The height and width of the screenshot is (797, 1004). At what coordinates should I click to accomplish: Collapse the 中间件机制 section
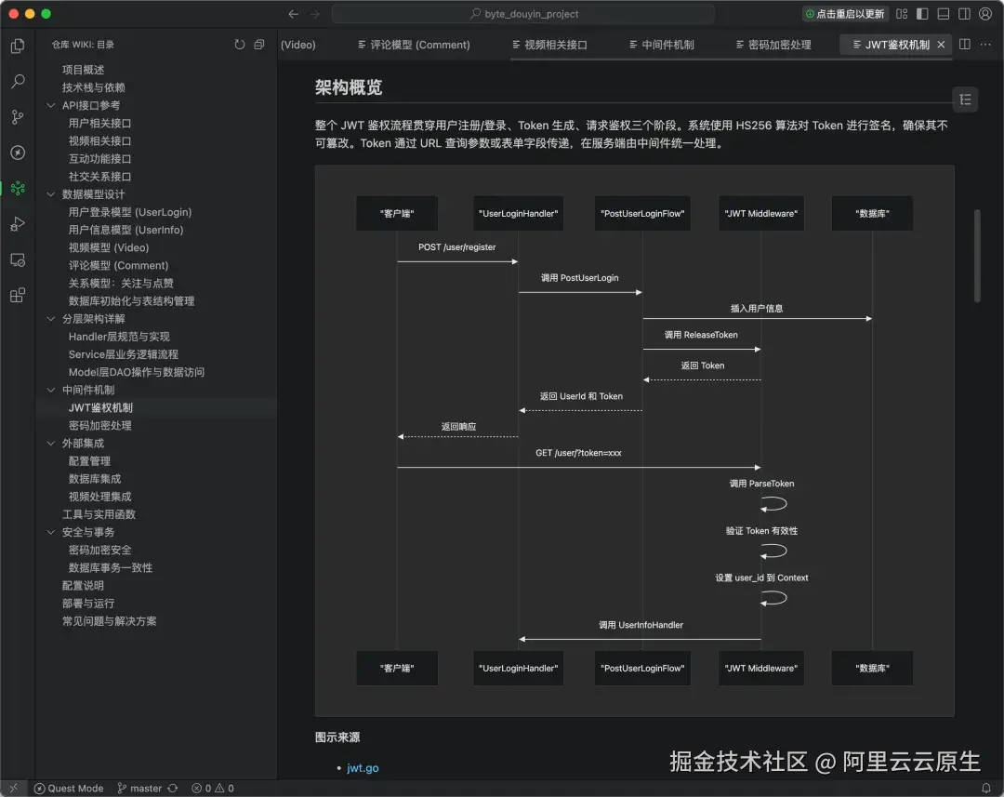[50, 390]
